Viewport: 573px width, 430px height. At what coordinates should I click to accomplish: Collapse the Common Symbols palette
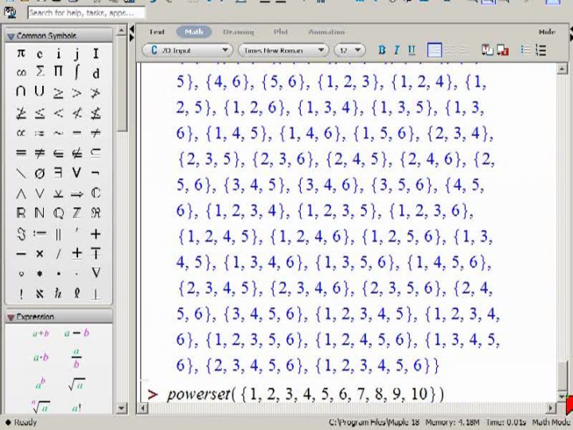click(10, 36)
